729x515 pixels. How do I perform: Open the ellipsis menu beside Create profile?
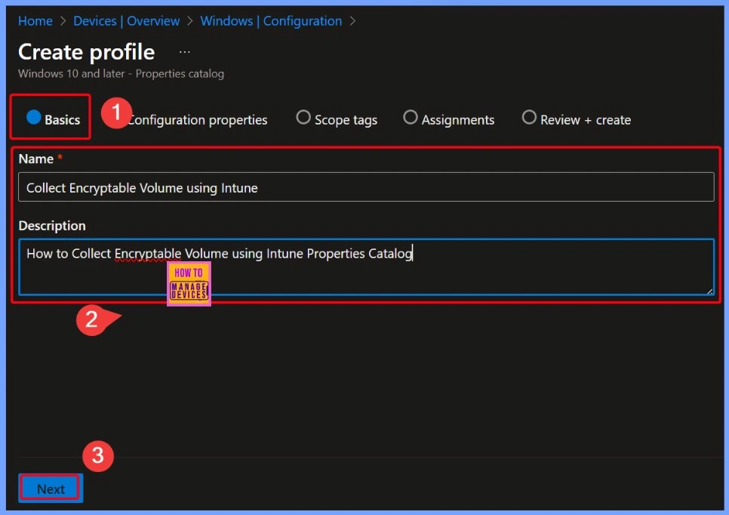[x=185, y=52]
